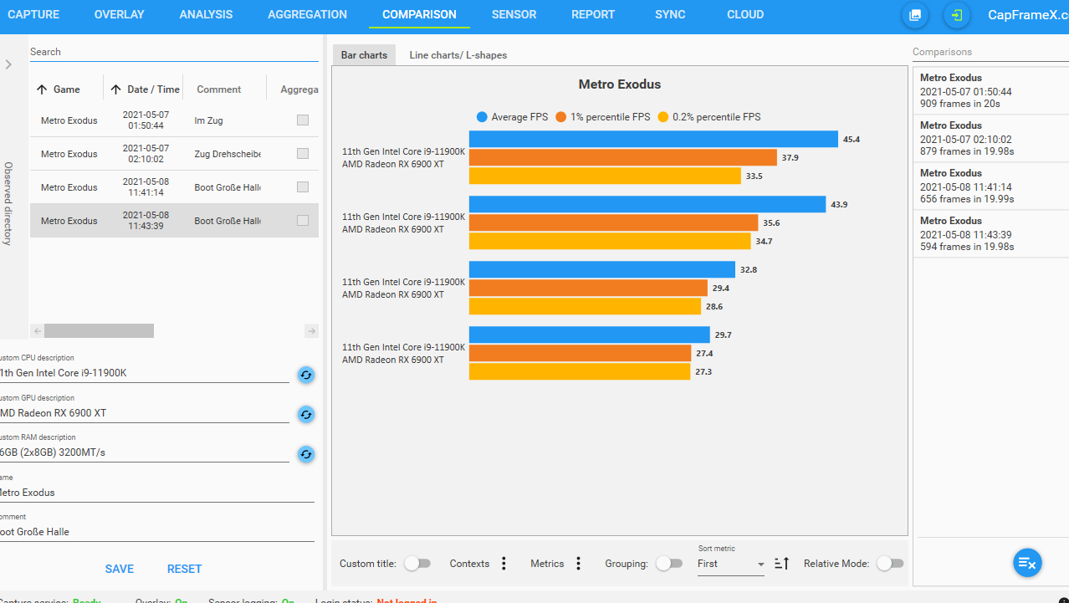
Task: Tick aggregation checkbox for 11:43:39 record
Action: click(303, 221)
